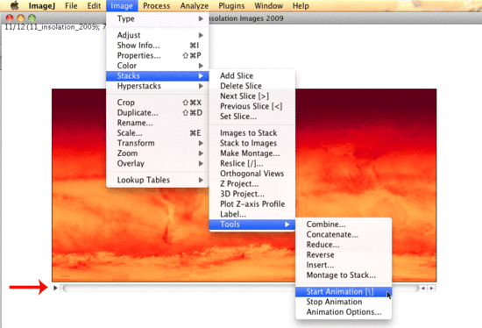Expand the Zoom submenu
Viewport: 482px width, 328px height.
click(158, 153)
